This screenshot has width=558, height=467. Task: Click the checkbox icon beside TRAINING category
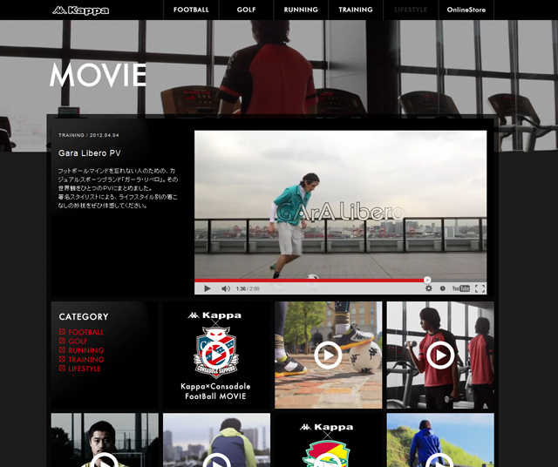62,359
